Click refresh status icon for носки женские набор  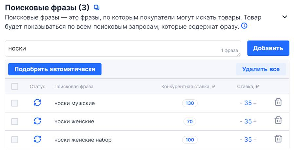tap(37, 140)
